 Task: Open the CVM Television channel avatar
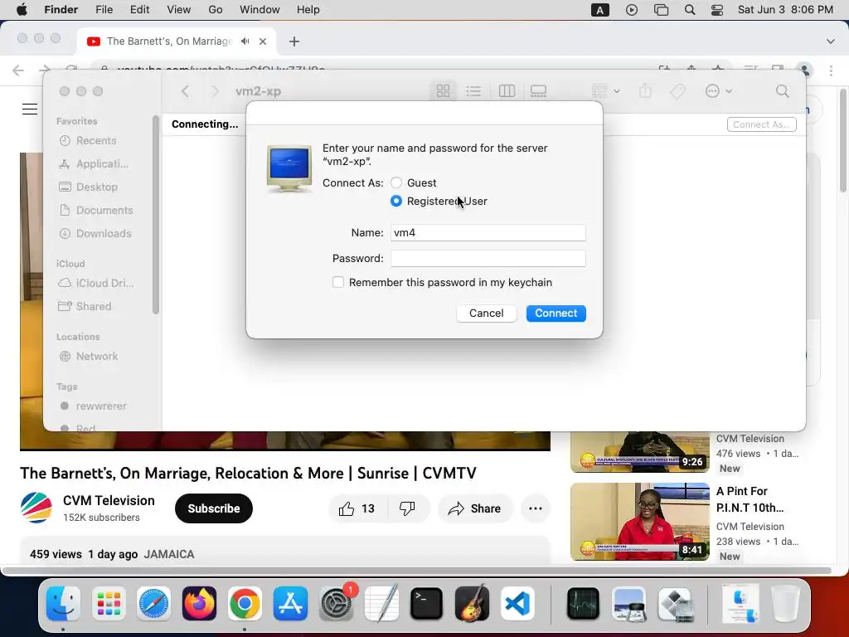[x=36, y=508]
